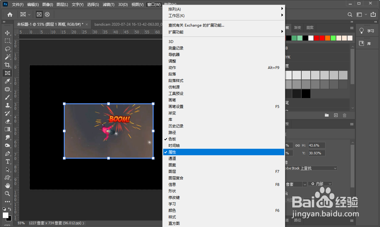The image size is (380, 227).
Task: Select the Sponge tool
Action: (7, 145)
